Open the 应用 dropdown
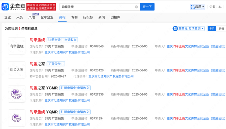The height and width of the screenshot is (129, 226). pyautogui.click(x=198, y=7)
